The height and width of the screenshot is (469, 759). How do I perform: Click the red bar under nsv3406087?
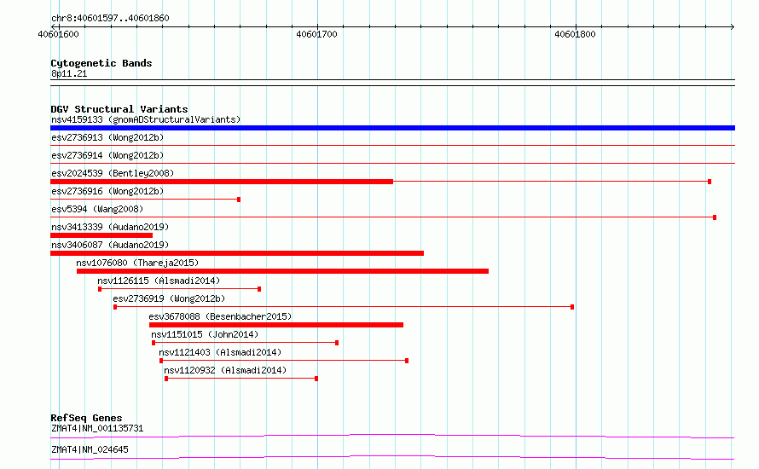237,253
